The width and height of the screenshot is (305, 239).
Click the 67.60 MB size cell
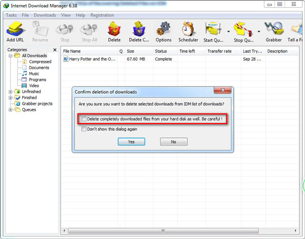pyautogui.click(x=136, y=59)
